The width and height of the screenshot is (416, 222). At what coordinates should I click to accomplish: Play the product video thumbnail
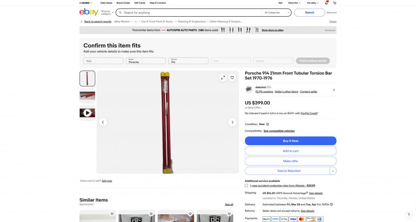[x=87, y=113]
